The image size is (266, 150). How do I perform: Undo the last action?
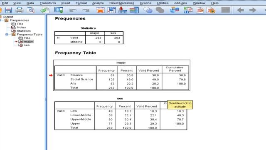pos(73,10)
